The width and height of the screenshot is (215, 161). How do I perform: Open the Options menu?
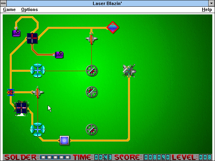coord(30,10)
